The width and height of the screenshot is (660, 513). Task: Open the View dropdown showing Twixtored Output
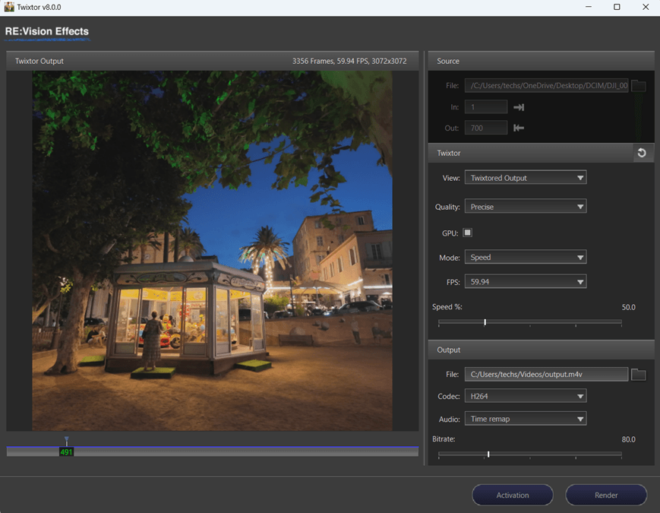click(526, 177)
